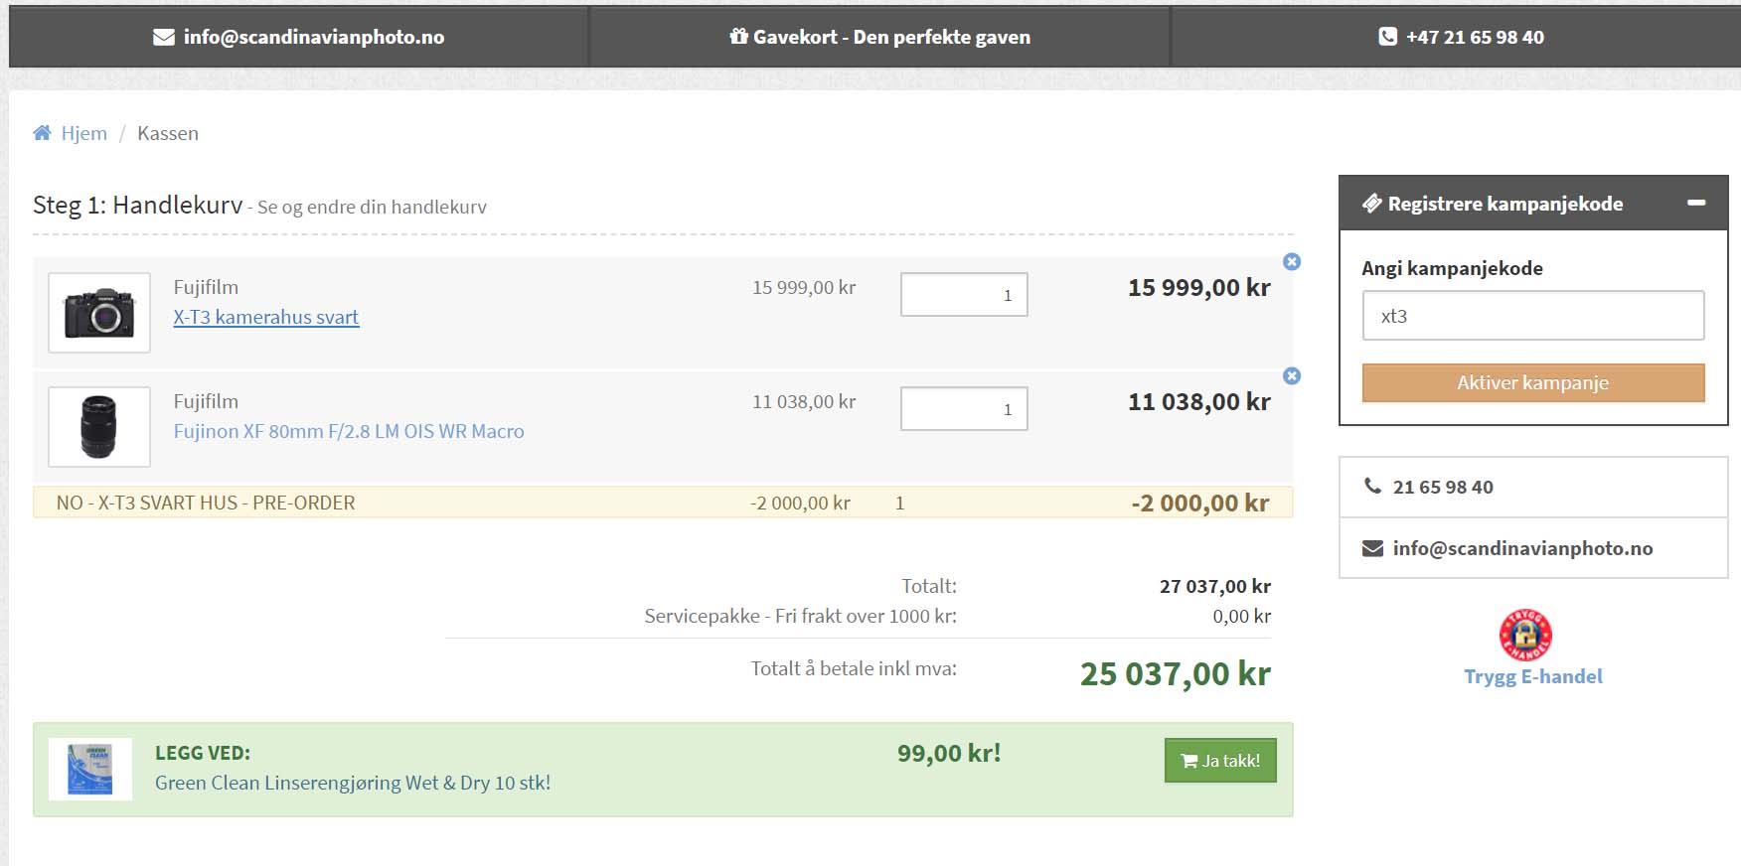1741x866 pixels.
Task: Click the cart icon in Ja takk button
Action: (1188, 761)
